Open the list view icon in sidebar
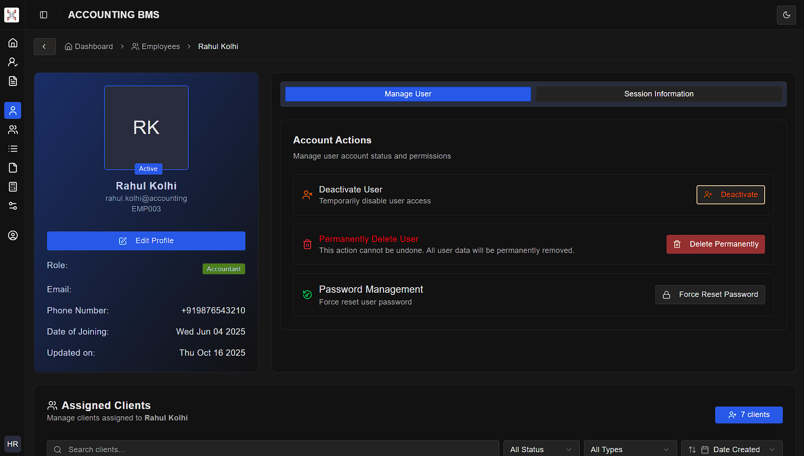The image size is (804, 456). 13,148
